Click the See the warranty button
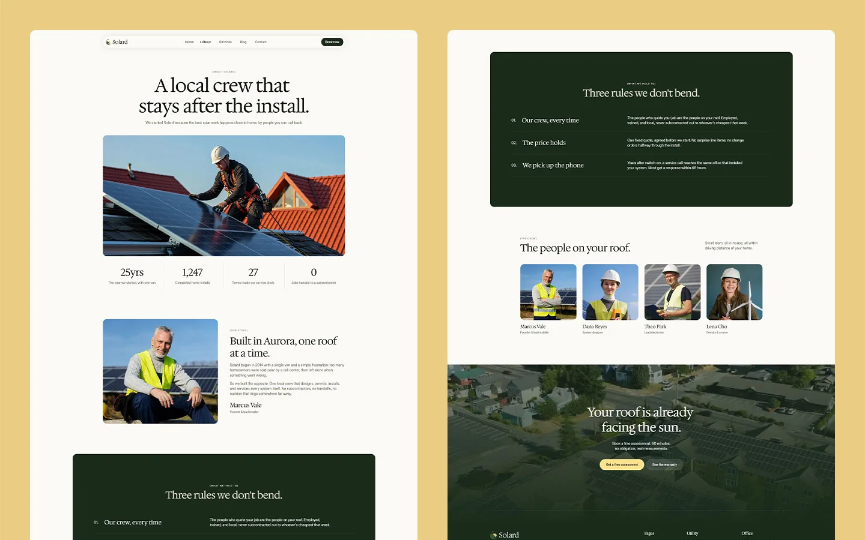Viewport: 865px width, 540px height. tap(664, 464)
